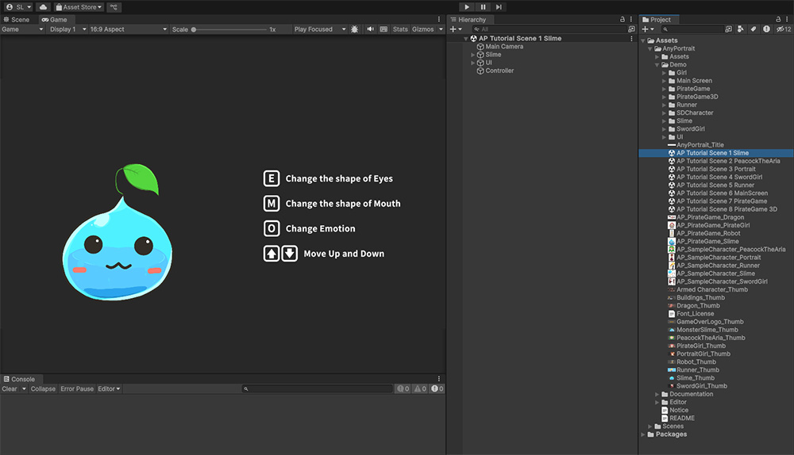Image resolution: width=794 pixels, height=455 pixels.
Task: Open the cloud services icon
Action: [x=43, y=7]
